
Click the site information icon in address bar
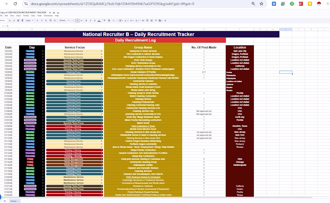(26, 4)
